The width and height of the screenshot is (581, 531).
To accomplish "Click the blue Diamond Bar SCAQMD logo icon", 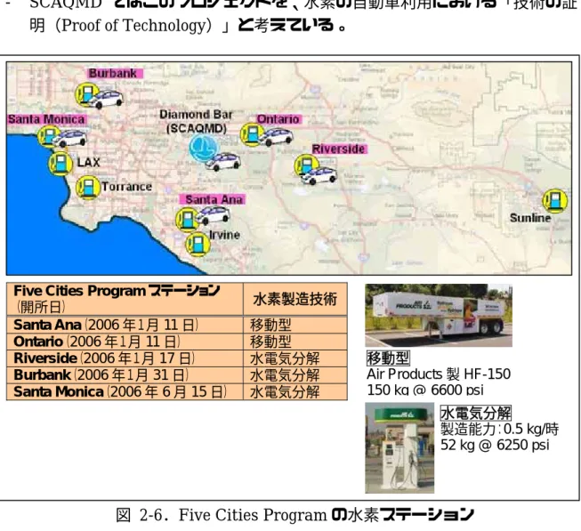I will (202, 149).
